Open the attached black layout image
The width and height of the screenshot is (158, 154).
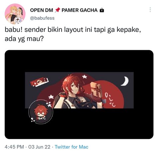point(79,94)
